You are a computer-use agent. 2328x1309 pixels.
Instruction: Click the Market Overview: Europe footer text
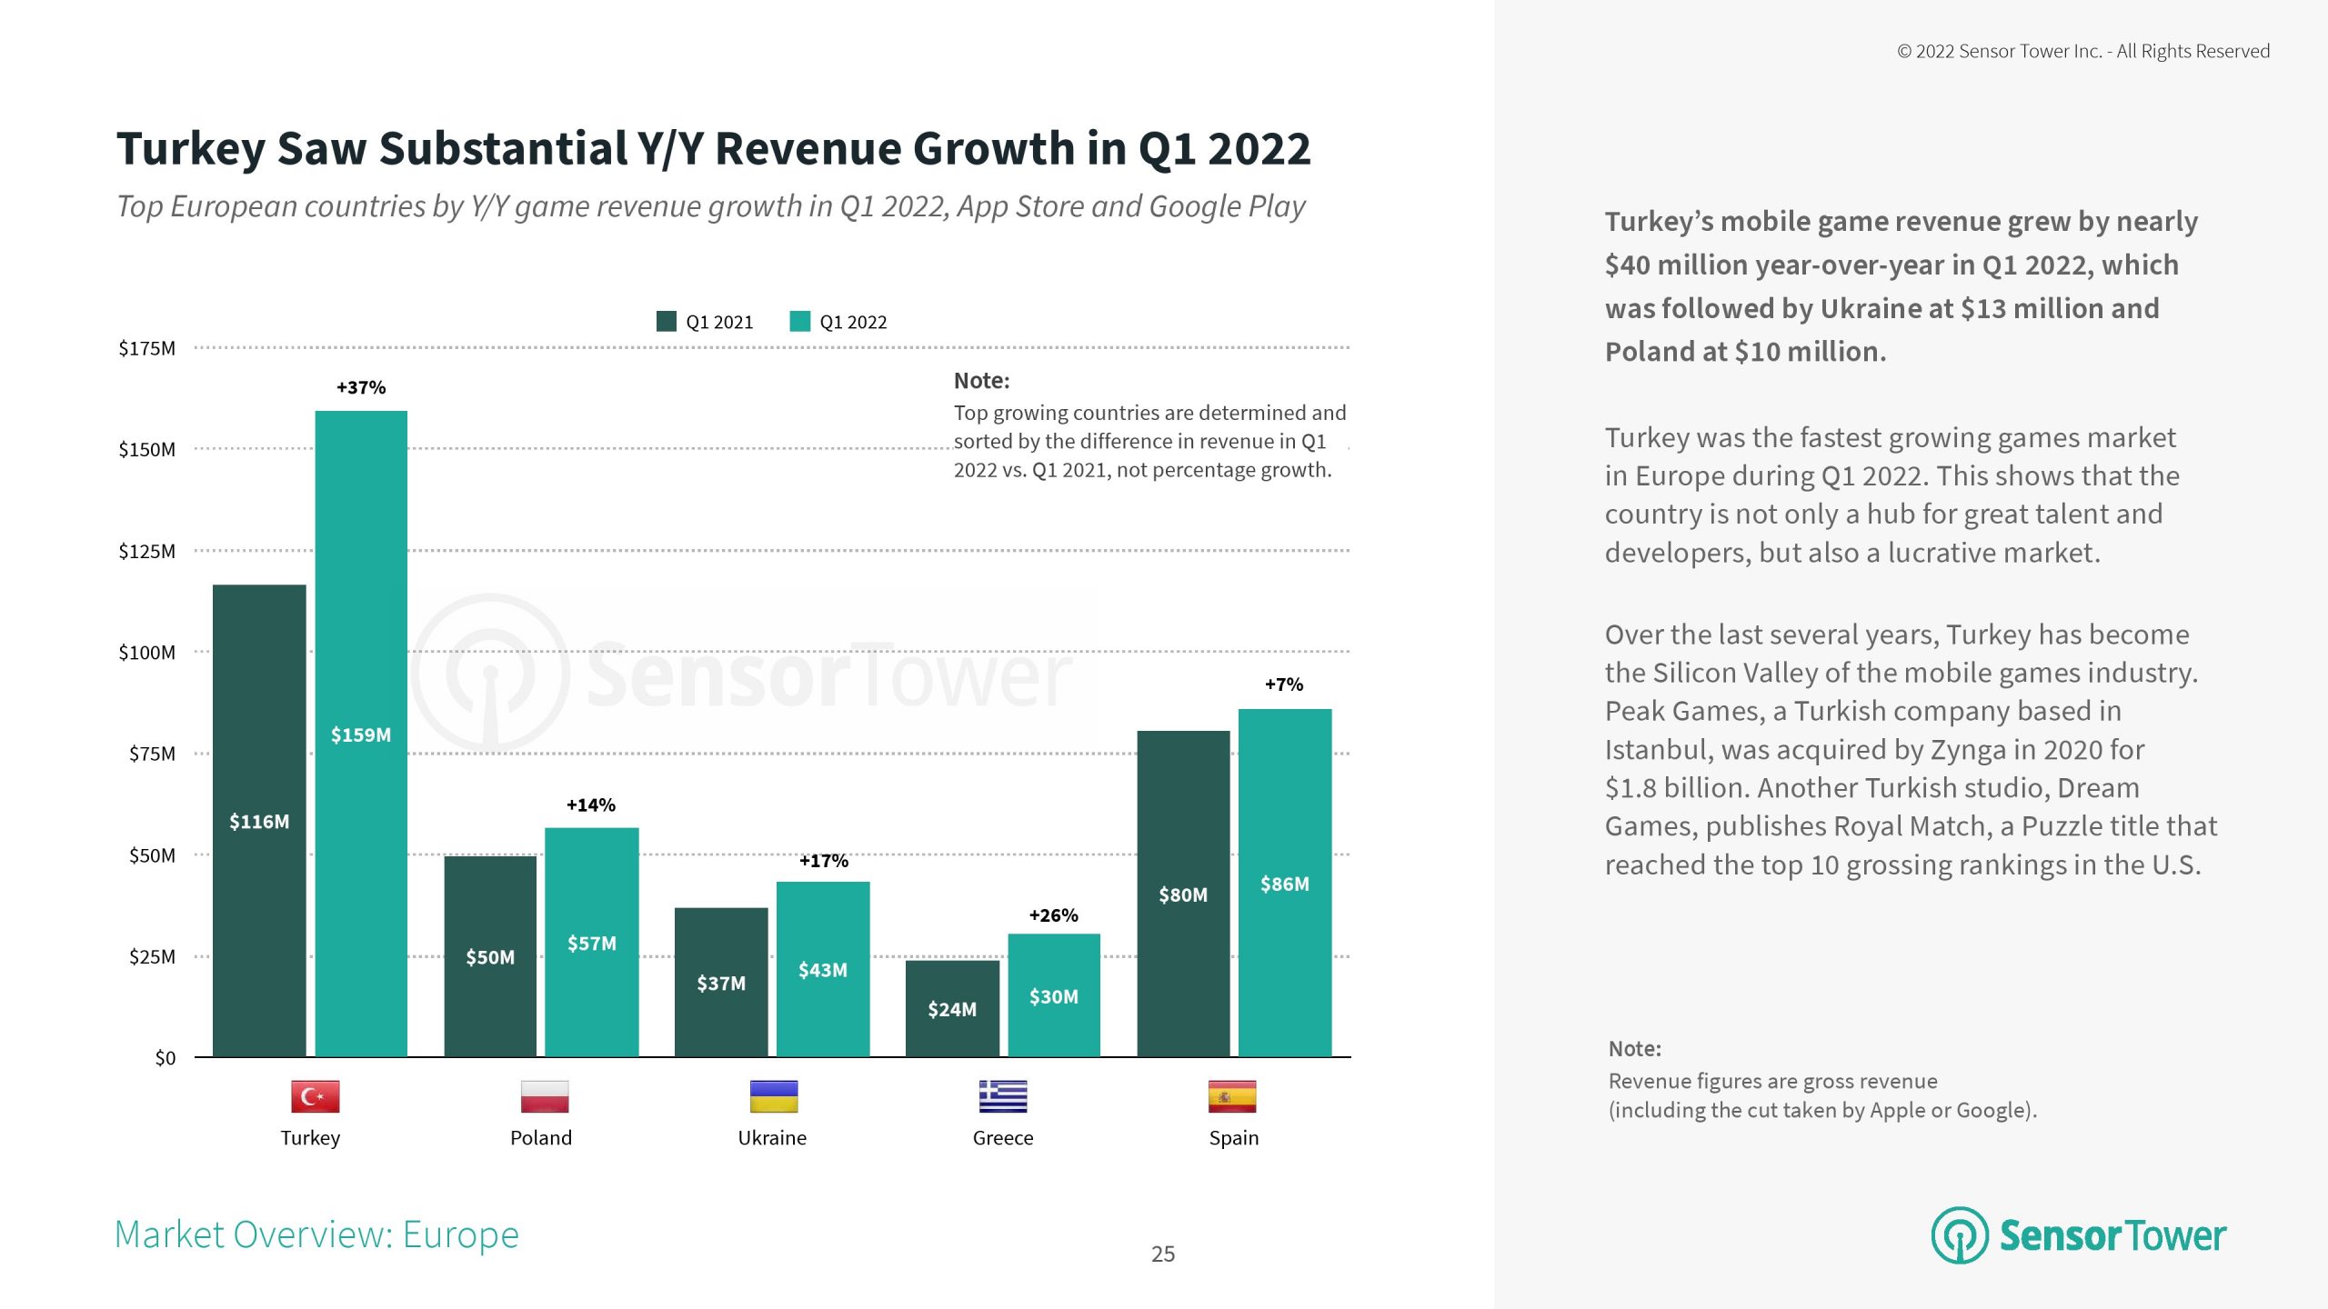point(316,1234)
